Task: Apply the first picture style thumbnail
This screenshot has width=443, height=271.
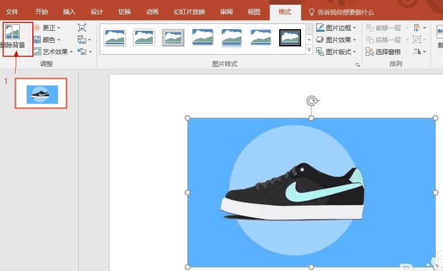Action: click(x=115, y=37)
